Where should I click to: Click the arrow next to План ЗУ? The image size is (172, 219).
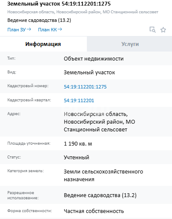[x=29, y=29]
